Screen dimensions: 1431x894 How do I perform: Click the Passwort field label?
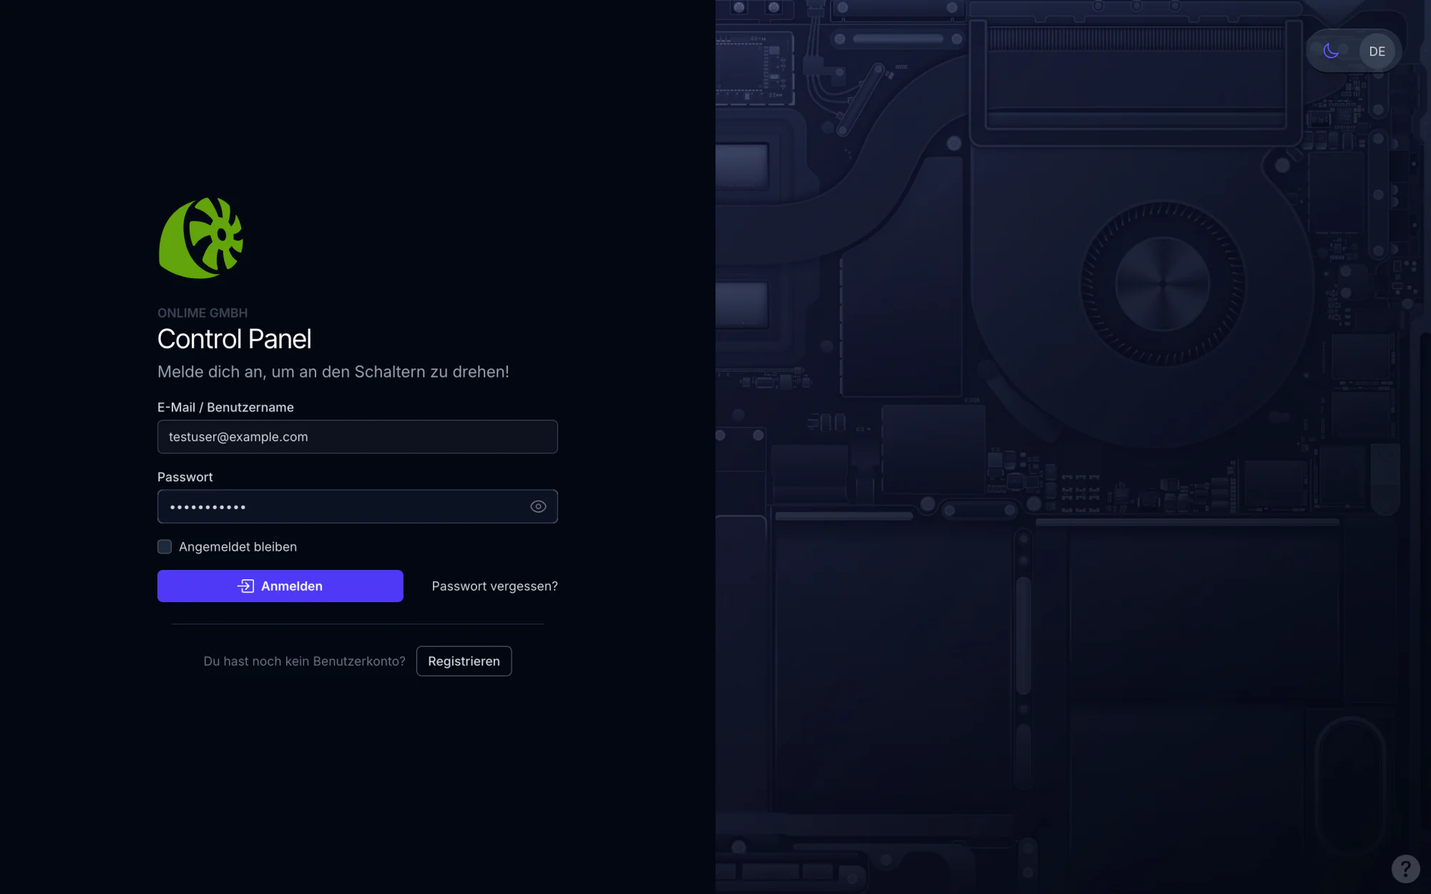pos(185,477)
